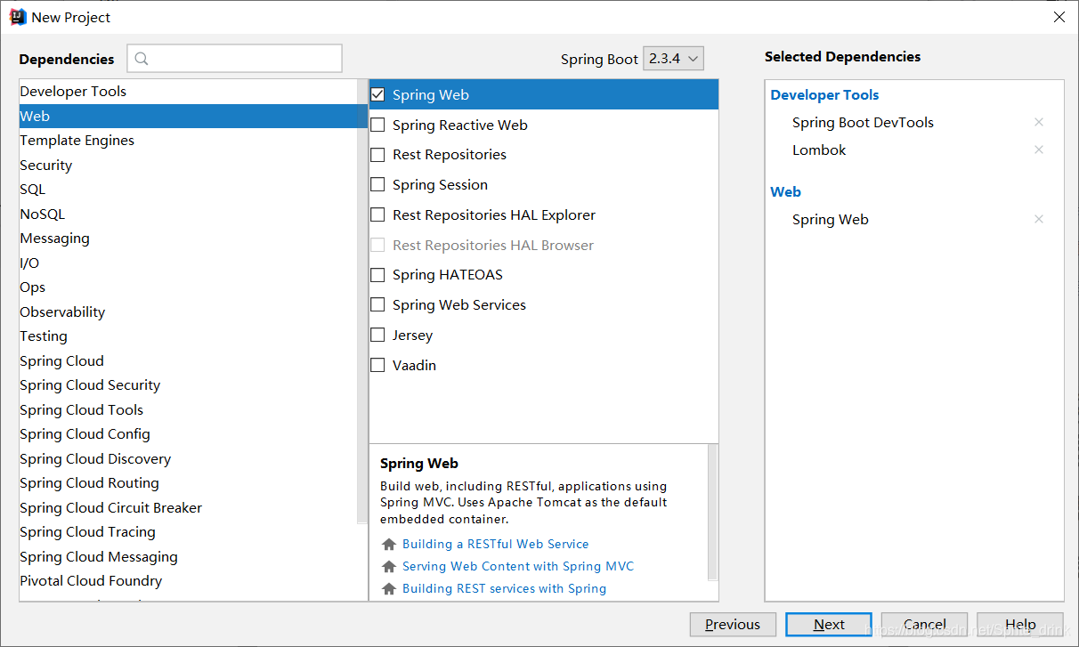
Task: Click the category list vertical scrollbar
Action: point(361,303)
